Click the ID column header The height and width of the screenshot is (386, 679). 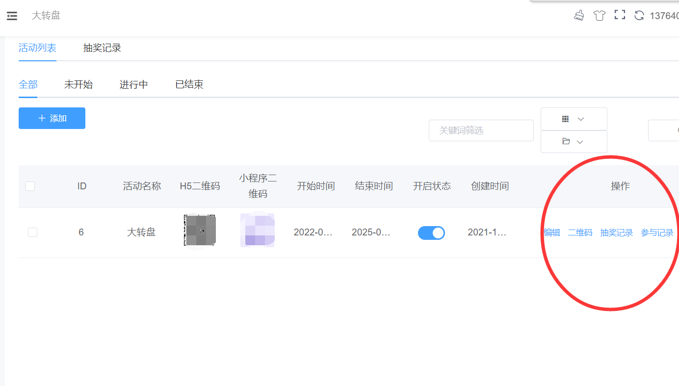(82, 186)
